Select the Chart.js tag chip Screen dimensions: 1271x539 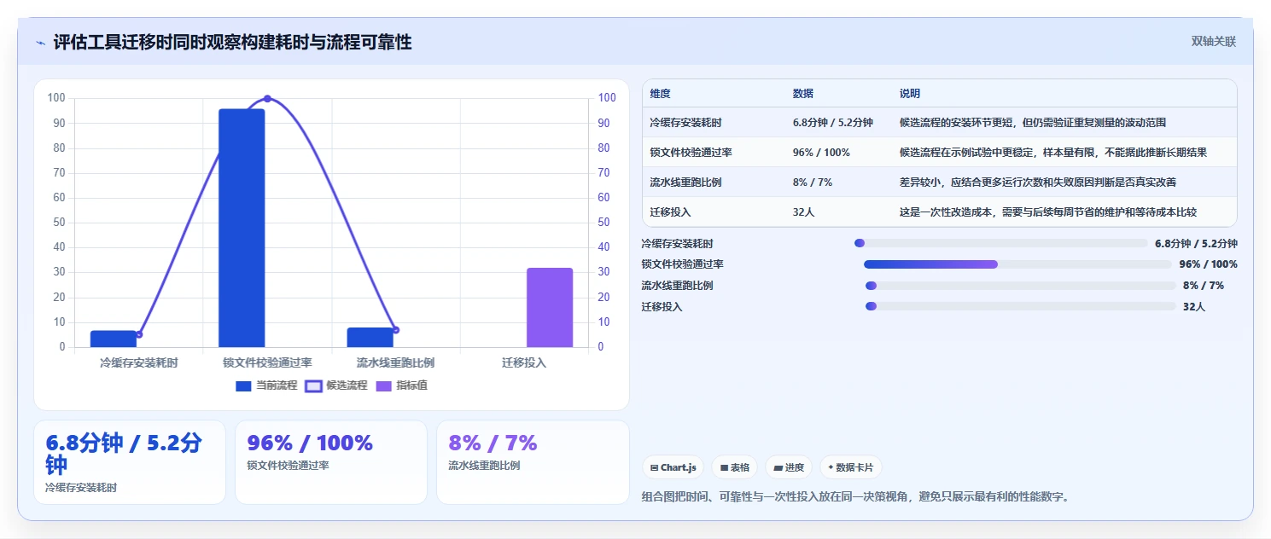[x=673, y=467]
